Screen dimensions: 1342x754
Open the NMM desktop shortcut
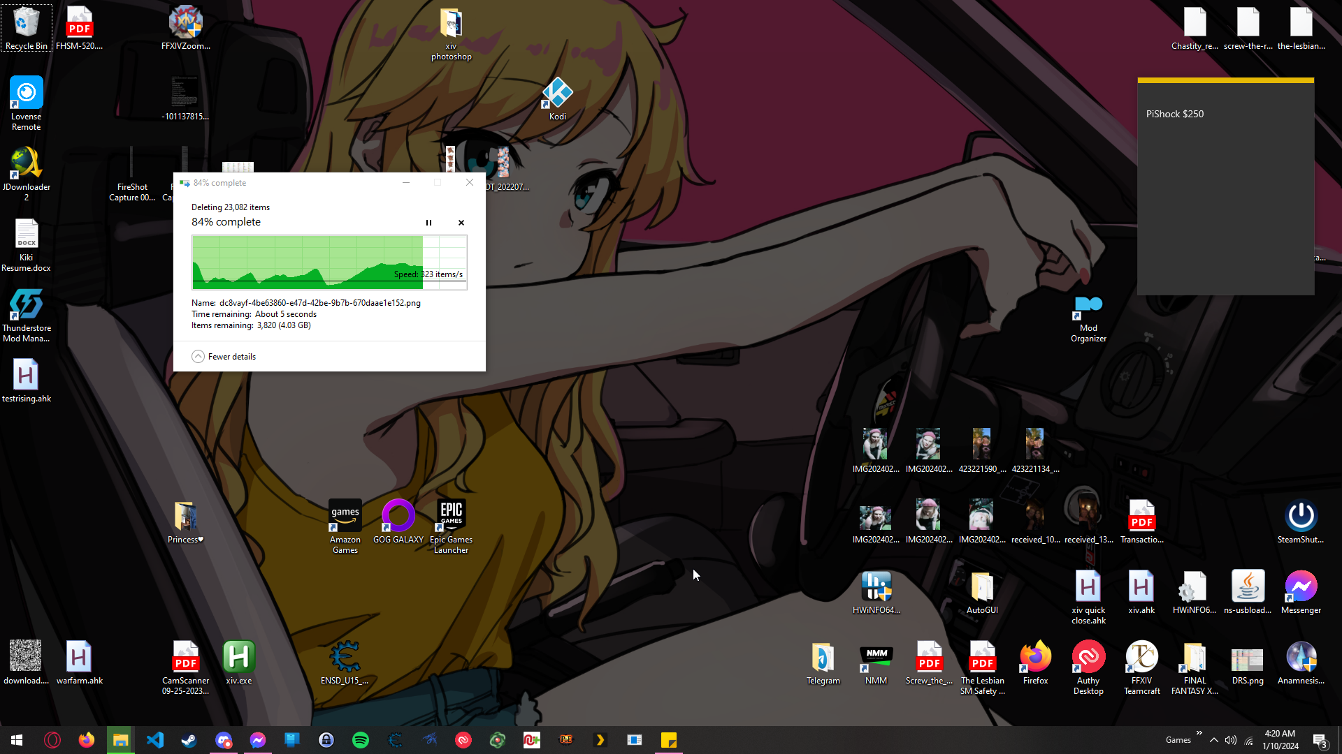(876, 663)
